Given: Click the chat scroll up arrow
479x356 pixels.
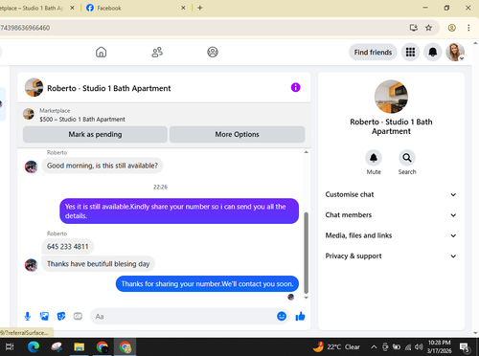Looking at the screenshot, I should point(306,152).
